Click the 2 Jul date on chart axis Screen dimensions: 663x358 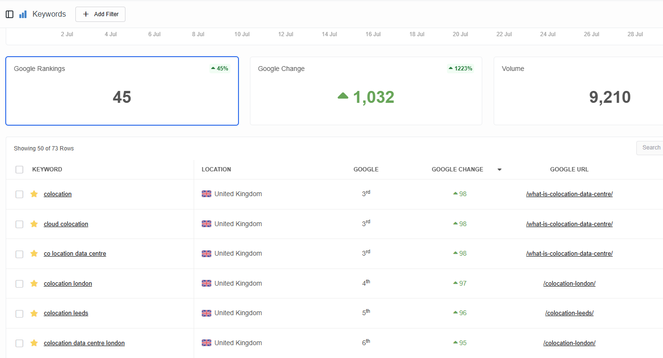[66, 34]
